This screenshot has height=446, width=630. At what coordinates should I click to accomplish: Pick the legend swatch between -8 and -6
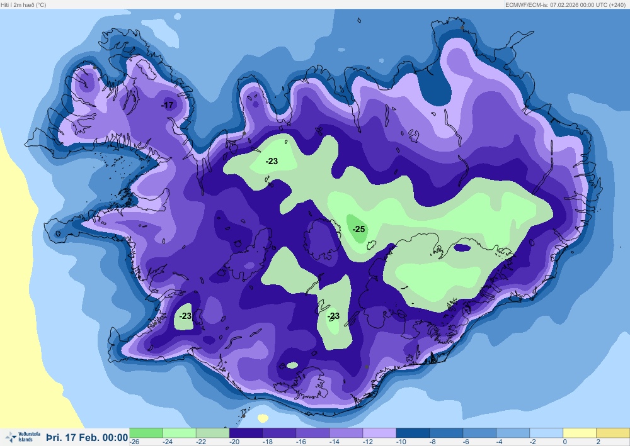tap(446, 433)
